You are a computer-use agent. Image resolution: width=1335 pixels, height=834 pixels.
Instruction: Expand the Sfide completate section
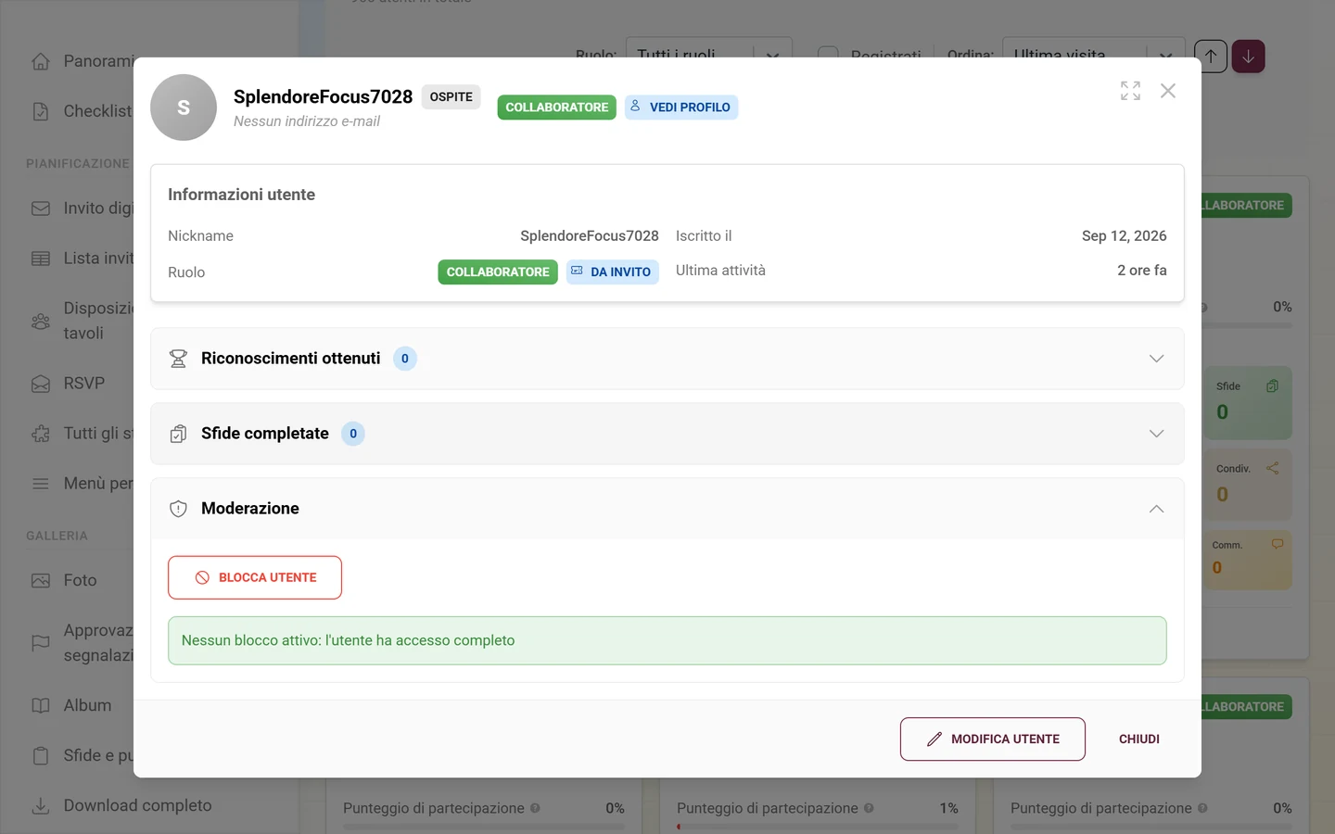click(667, 434)
